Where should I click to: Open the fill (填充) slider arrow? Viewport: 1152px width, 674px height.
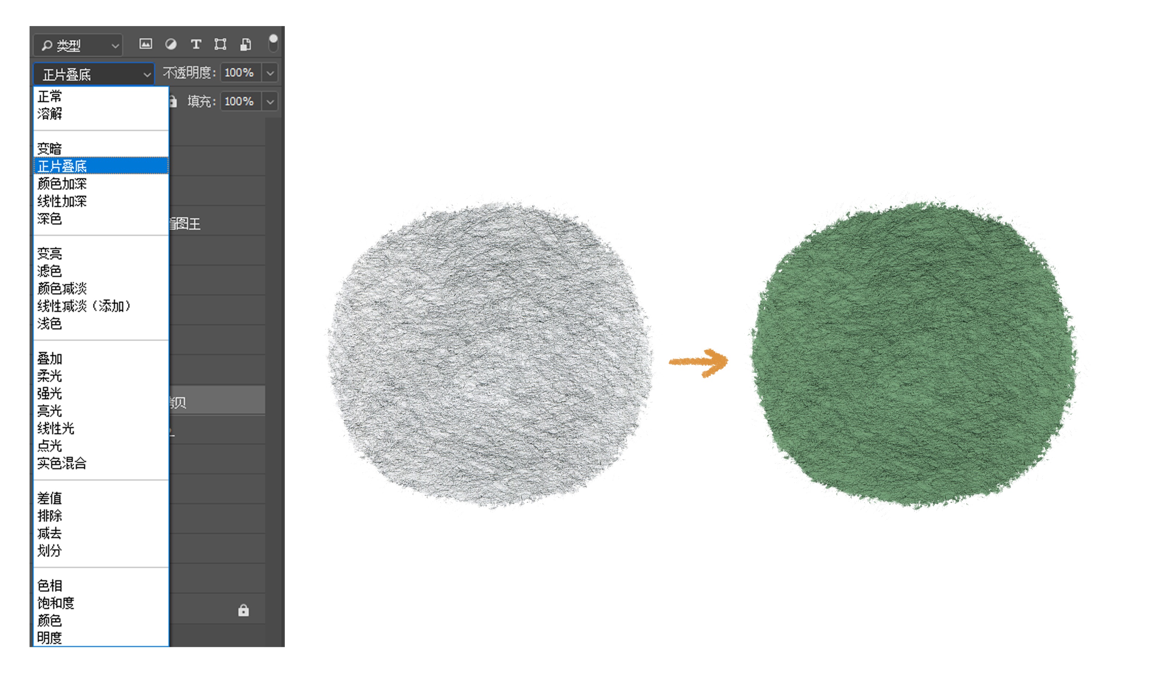point(270,101)
